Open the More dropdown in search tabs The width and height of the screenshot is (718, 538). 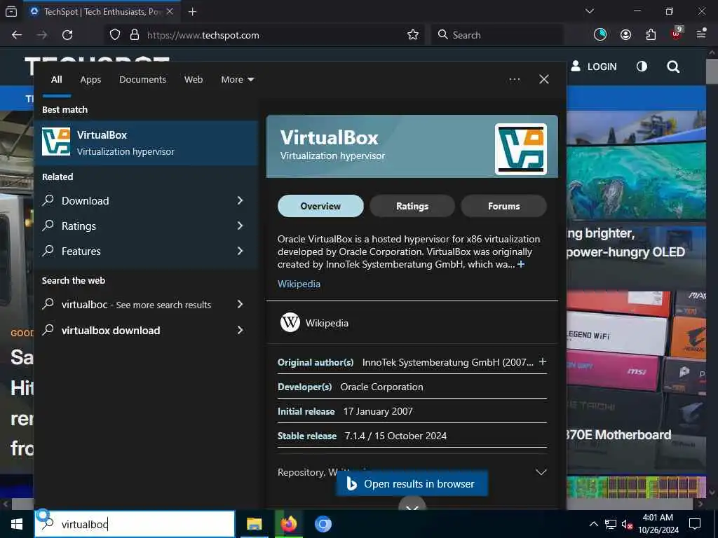click(x=237, y=80)
